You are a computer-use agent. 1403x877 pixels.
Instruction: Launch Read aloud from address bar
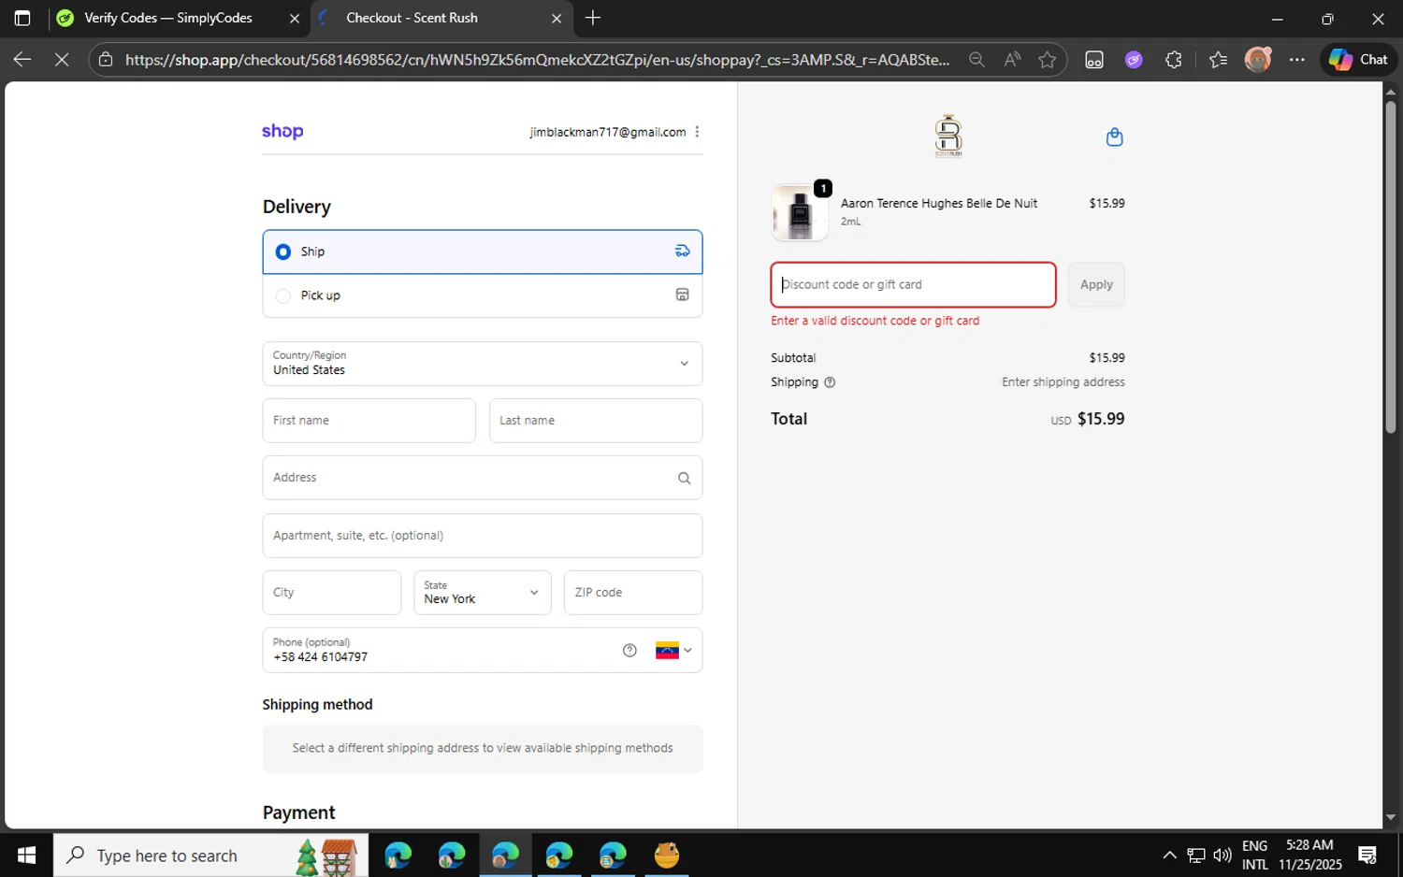point(1012,59)
